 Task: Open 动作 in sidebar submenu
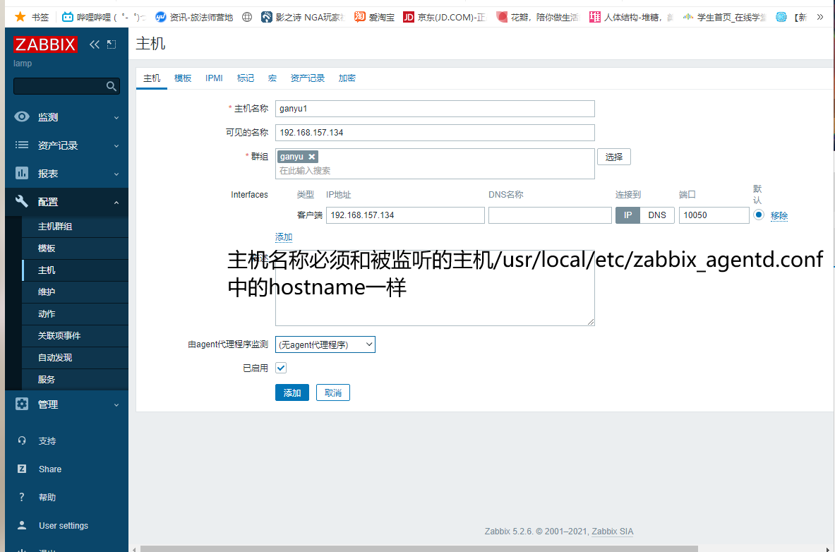(x=75, y=314)
